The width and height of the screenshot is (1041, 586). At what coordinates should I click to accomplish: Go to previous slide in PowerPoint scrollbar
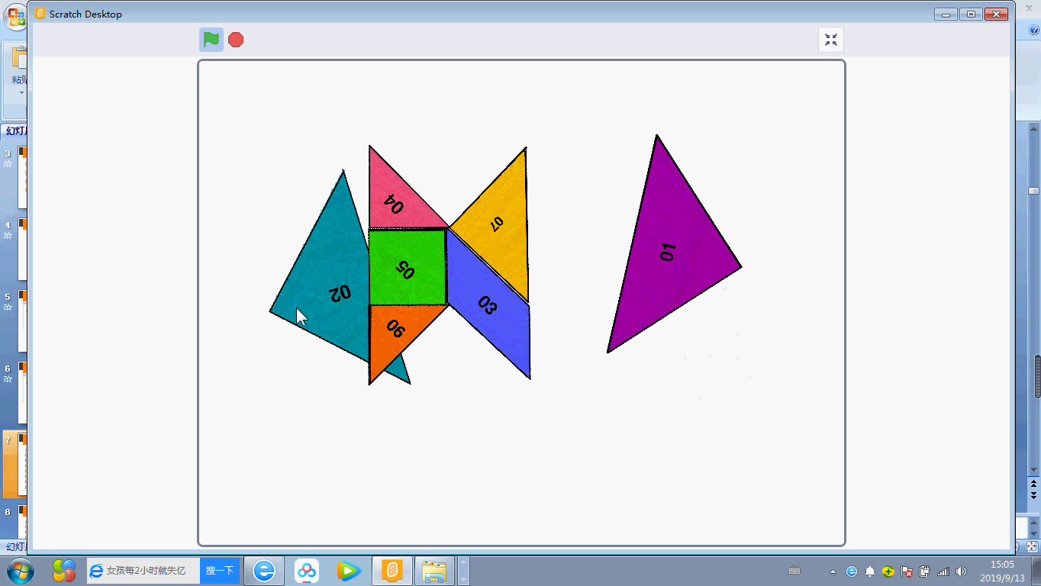[x=1034, y=484]
